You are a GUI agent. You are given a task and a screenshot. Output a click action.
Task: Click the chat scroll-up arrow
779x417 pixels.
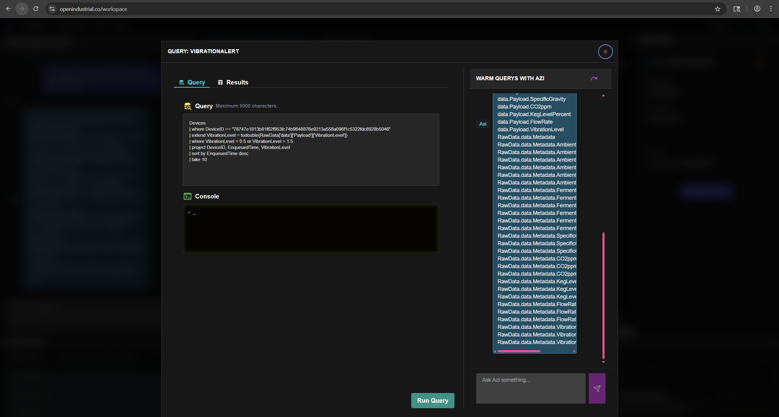click(x=603, y=95)
